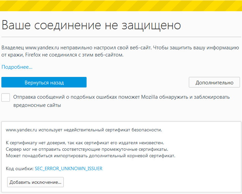
Task: Open the "Подробнее…" link
Action: (x=17, y=67)
